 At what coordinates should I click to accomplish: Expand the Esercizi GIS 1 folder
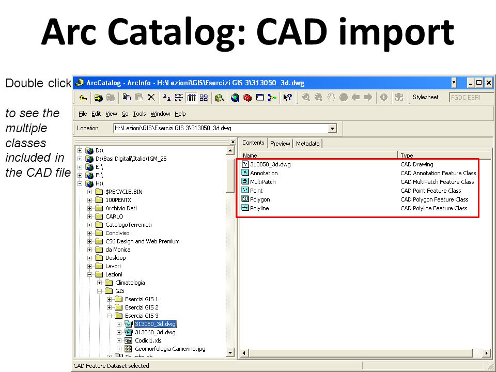pyautogui.click(x=109, y=299)
